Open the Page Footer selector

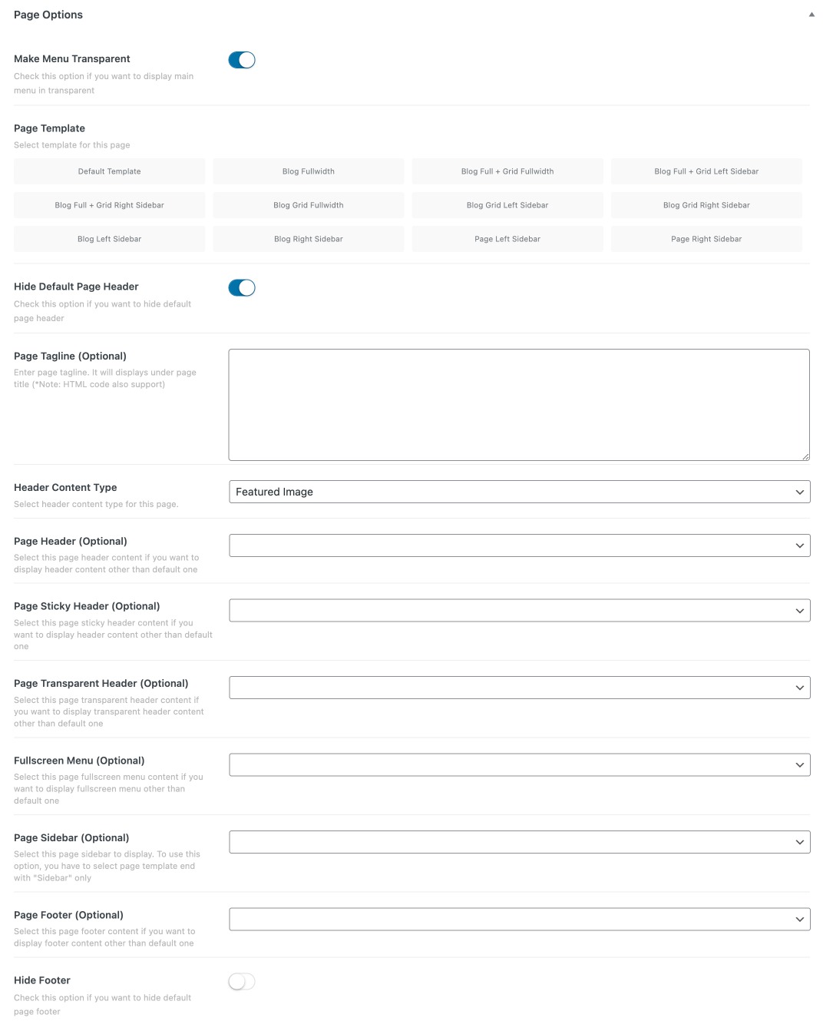click(x=519, y=918)
